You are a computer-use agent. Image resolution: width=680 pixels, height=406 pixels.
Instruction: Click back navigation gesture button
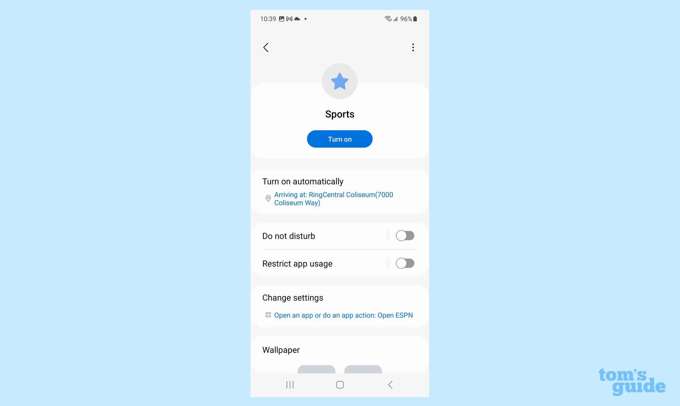pos(390,384)
